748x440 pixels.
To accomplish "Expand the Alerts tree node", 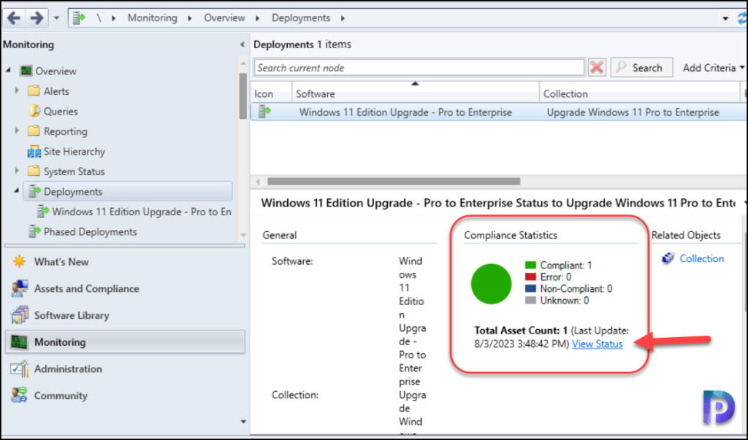I will click(x=17, y=90).
